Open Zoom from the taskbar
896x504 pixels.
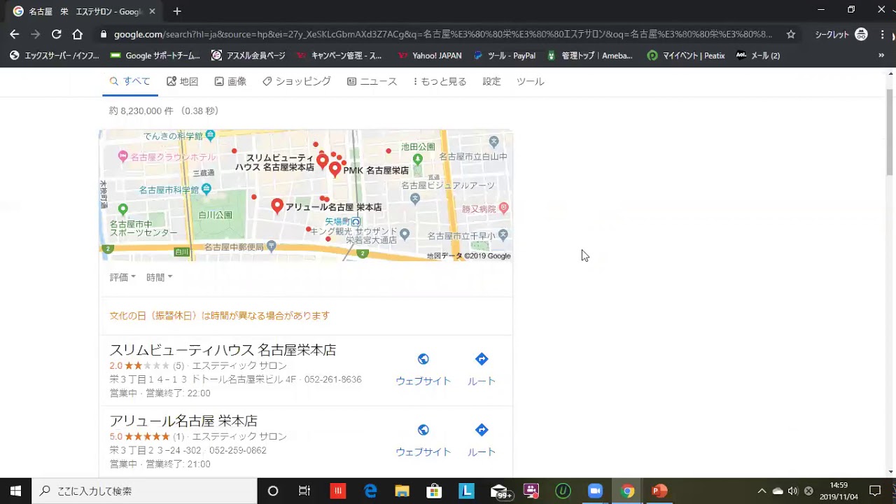point(595,491)
